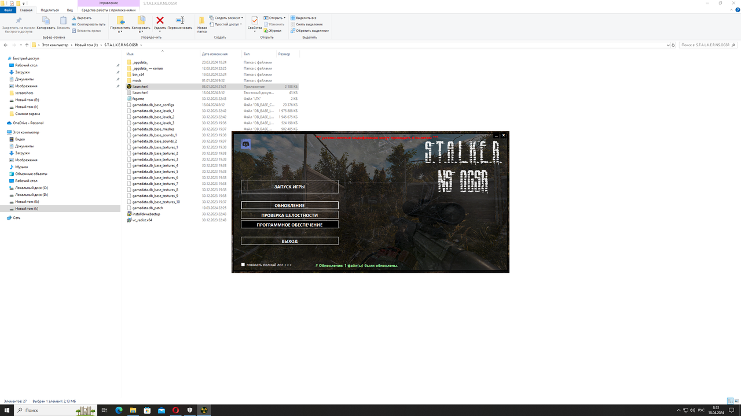Open the Создать элемент dropdown

tap(226, 18)
